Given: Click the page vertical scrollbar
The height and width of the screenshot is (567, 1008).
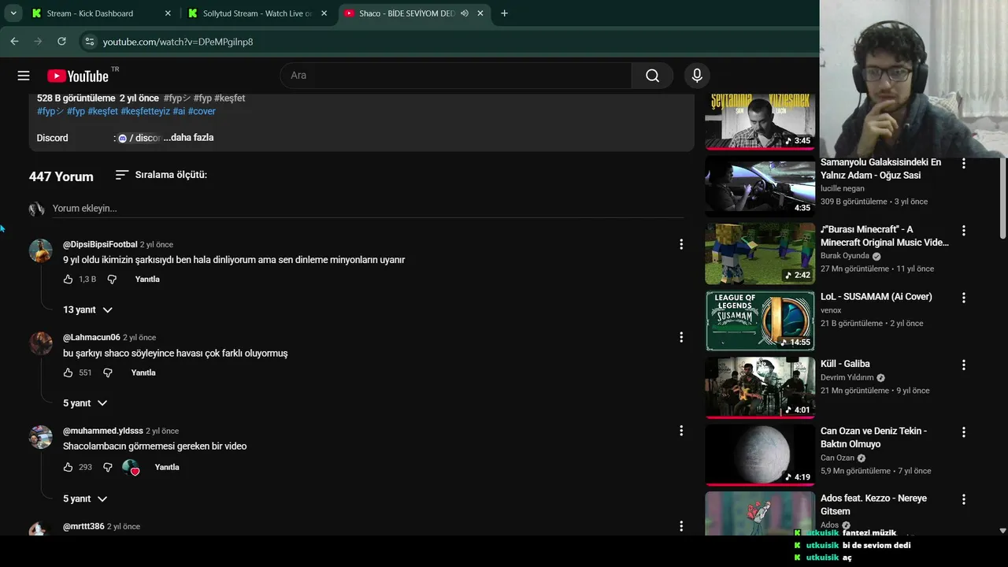Looking at the screenshot, I should (1002, 197).
